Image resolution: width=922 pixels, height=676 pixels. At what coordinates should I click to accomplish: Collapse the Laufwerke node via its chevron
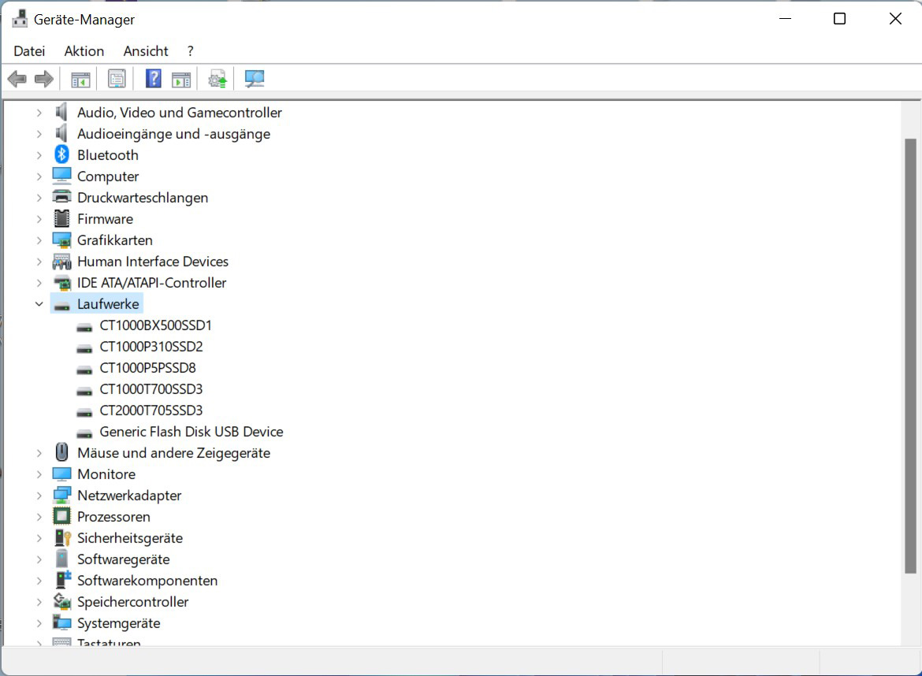39,304
